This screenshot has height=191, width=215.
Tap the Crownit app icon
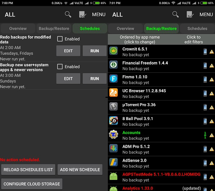113,51
